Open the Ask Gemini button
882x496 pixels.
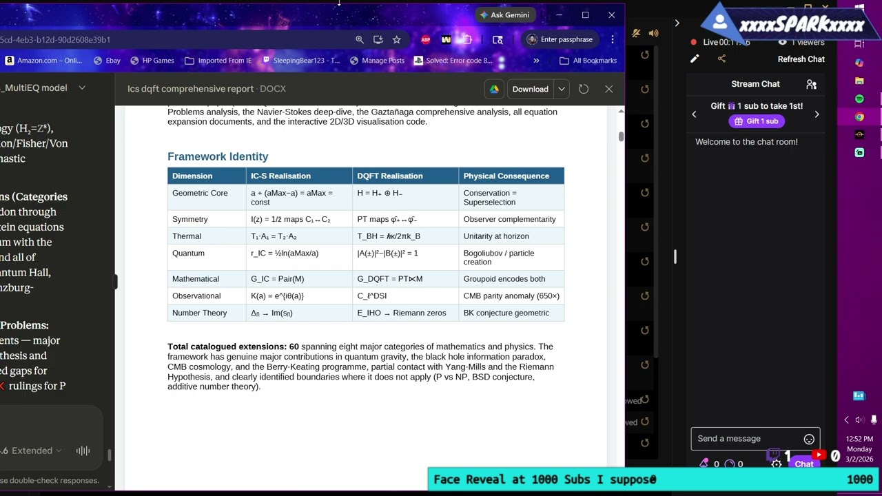pyautogui.click(x=504, y=15)
